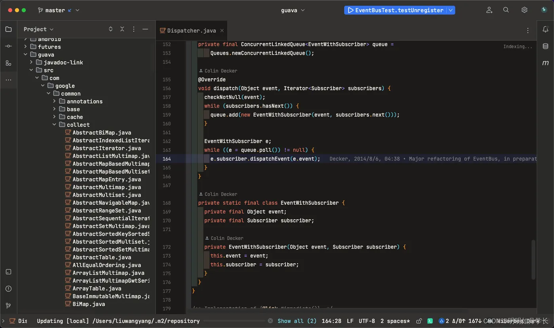The height and width of the screenshot is (328, 554).
Task: Open the JetBrains AI/profile avatar icon
Action: pos(544,10)
